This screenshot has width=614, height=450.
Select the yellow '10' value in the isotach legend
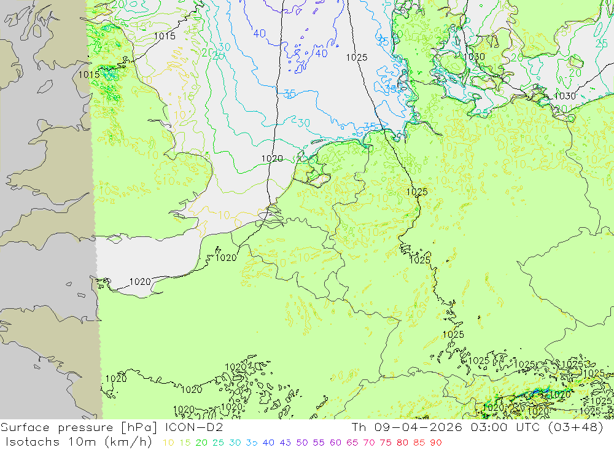pyautogui.click(x=168, y=443)
